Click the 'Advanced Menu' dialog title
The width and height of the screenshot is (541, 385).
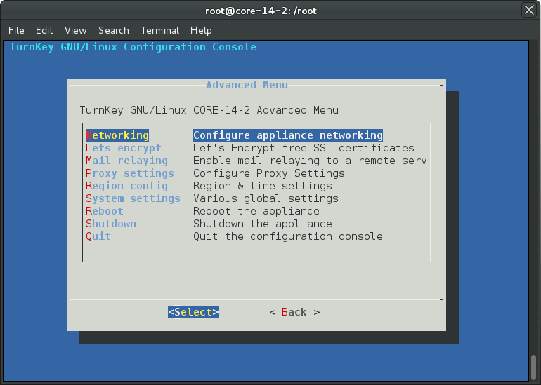point(247,85)
